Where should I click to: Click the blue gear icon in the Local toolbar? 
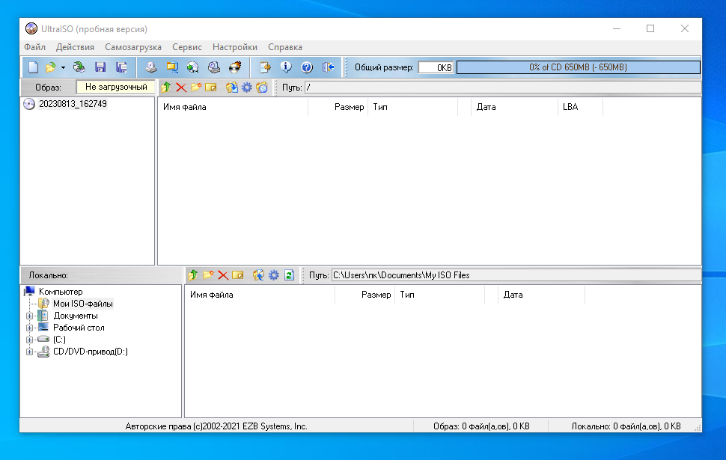tap(274, 275)
